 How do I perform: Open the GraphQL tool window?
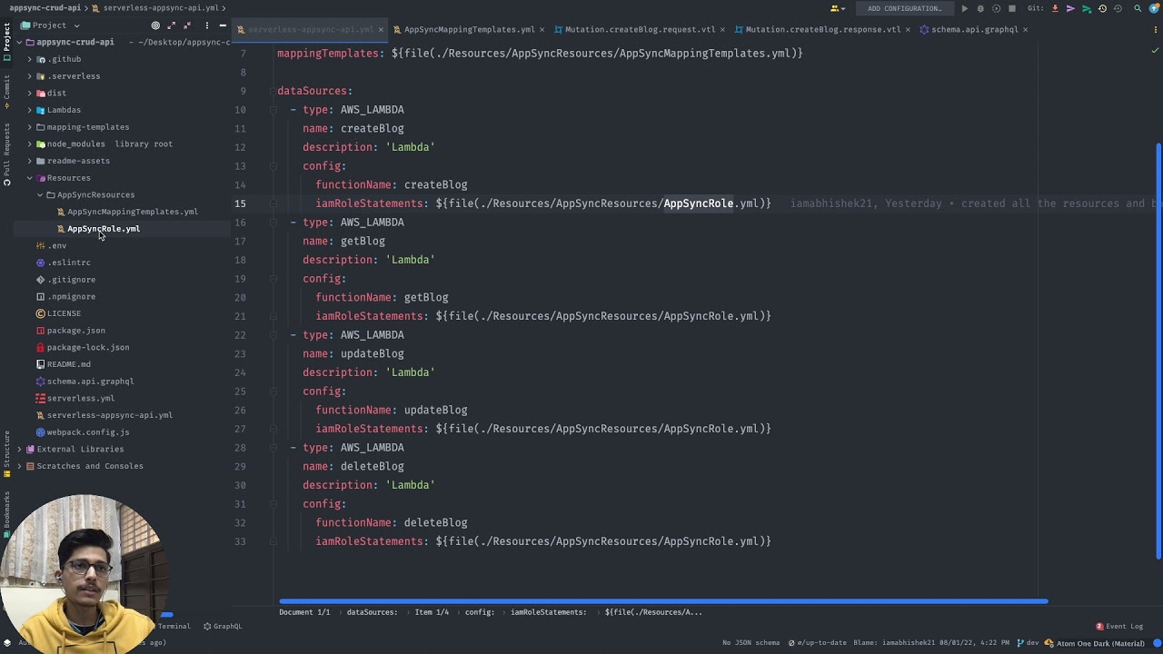click(x=223, y=626)
